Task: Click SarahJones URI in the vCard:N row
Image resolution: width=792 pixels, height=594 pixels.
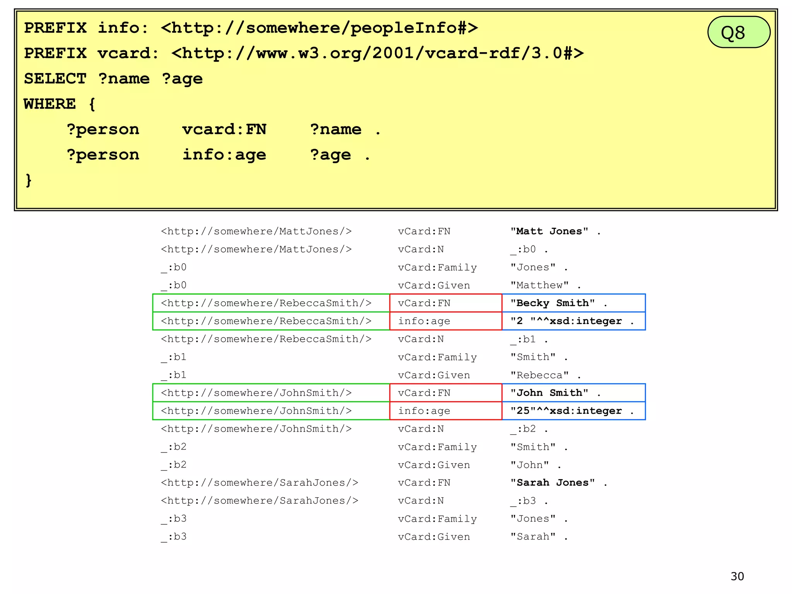Action: coord(260,501)
